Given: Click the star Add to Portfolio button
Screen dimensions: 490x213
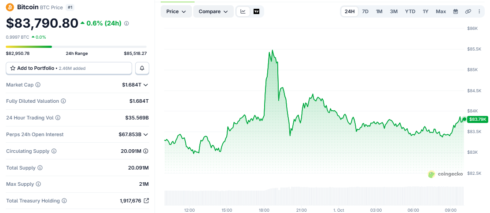Looking at the screenshot, I should (69, 69).
